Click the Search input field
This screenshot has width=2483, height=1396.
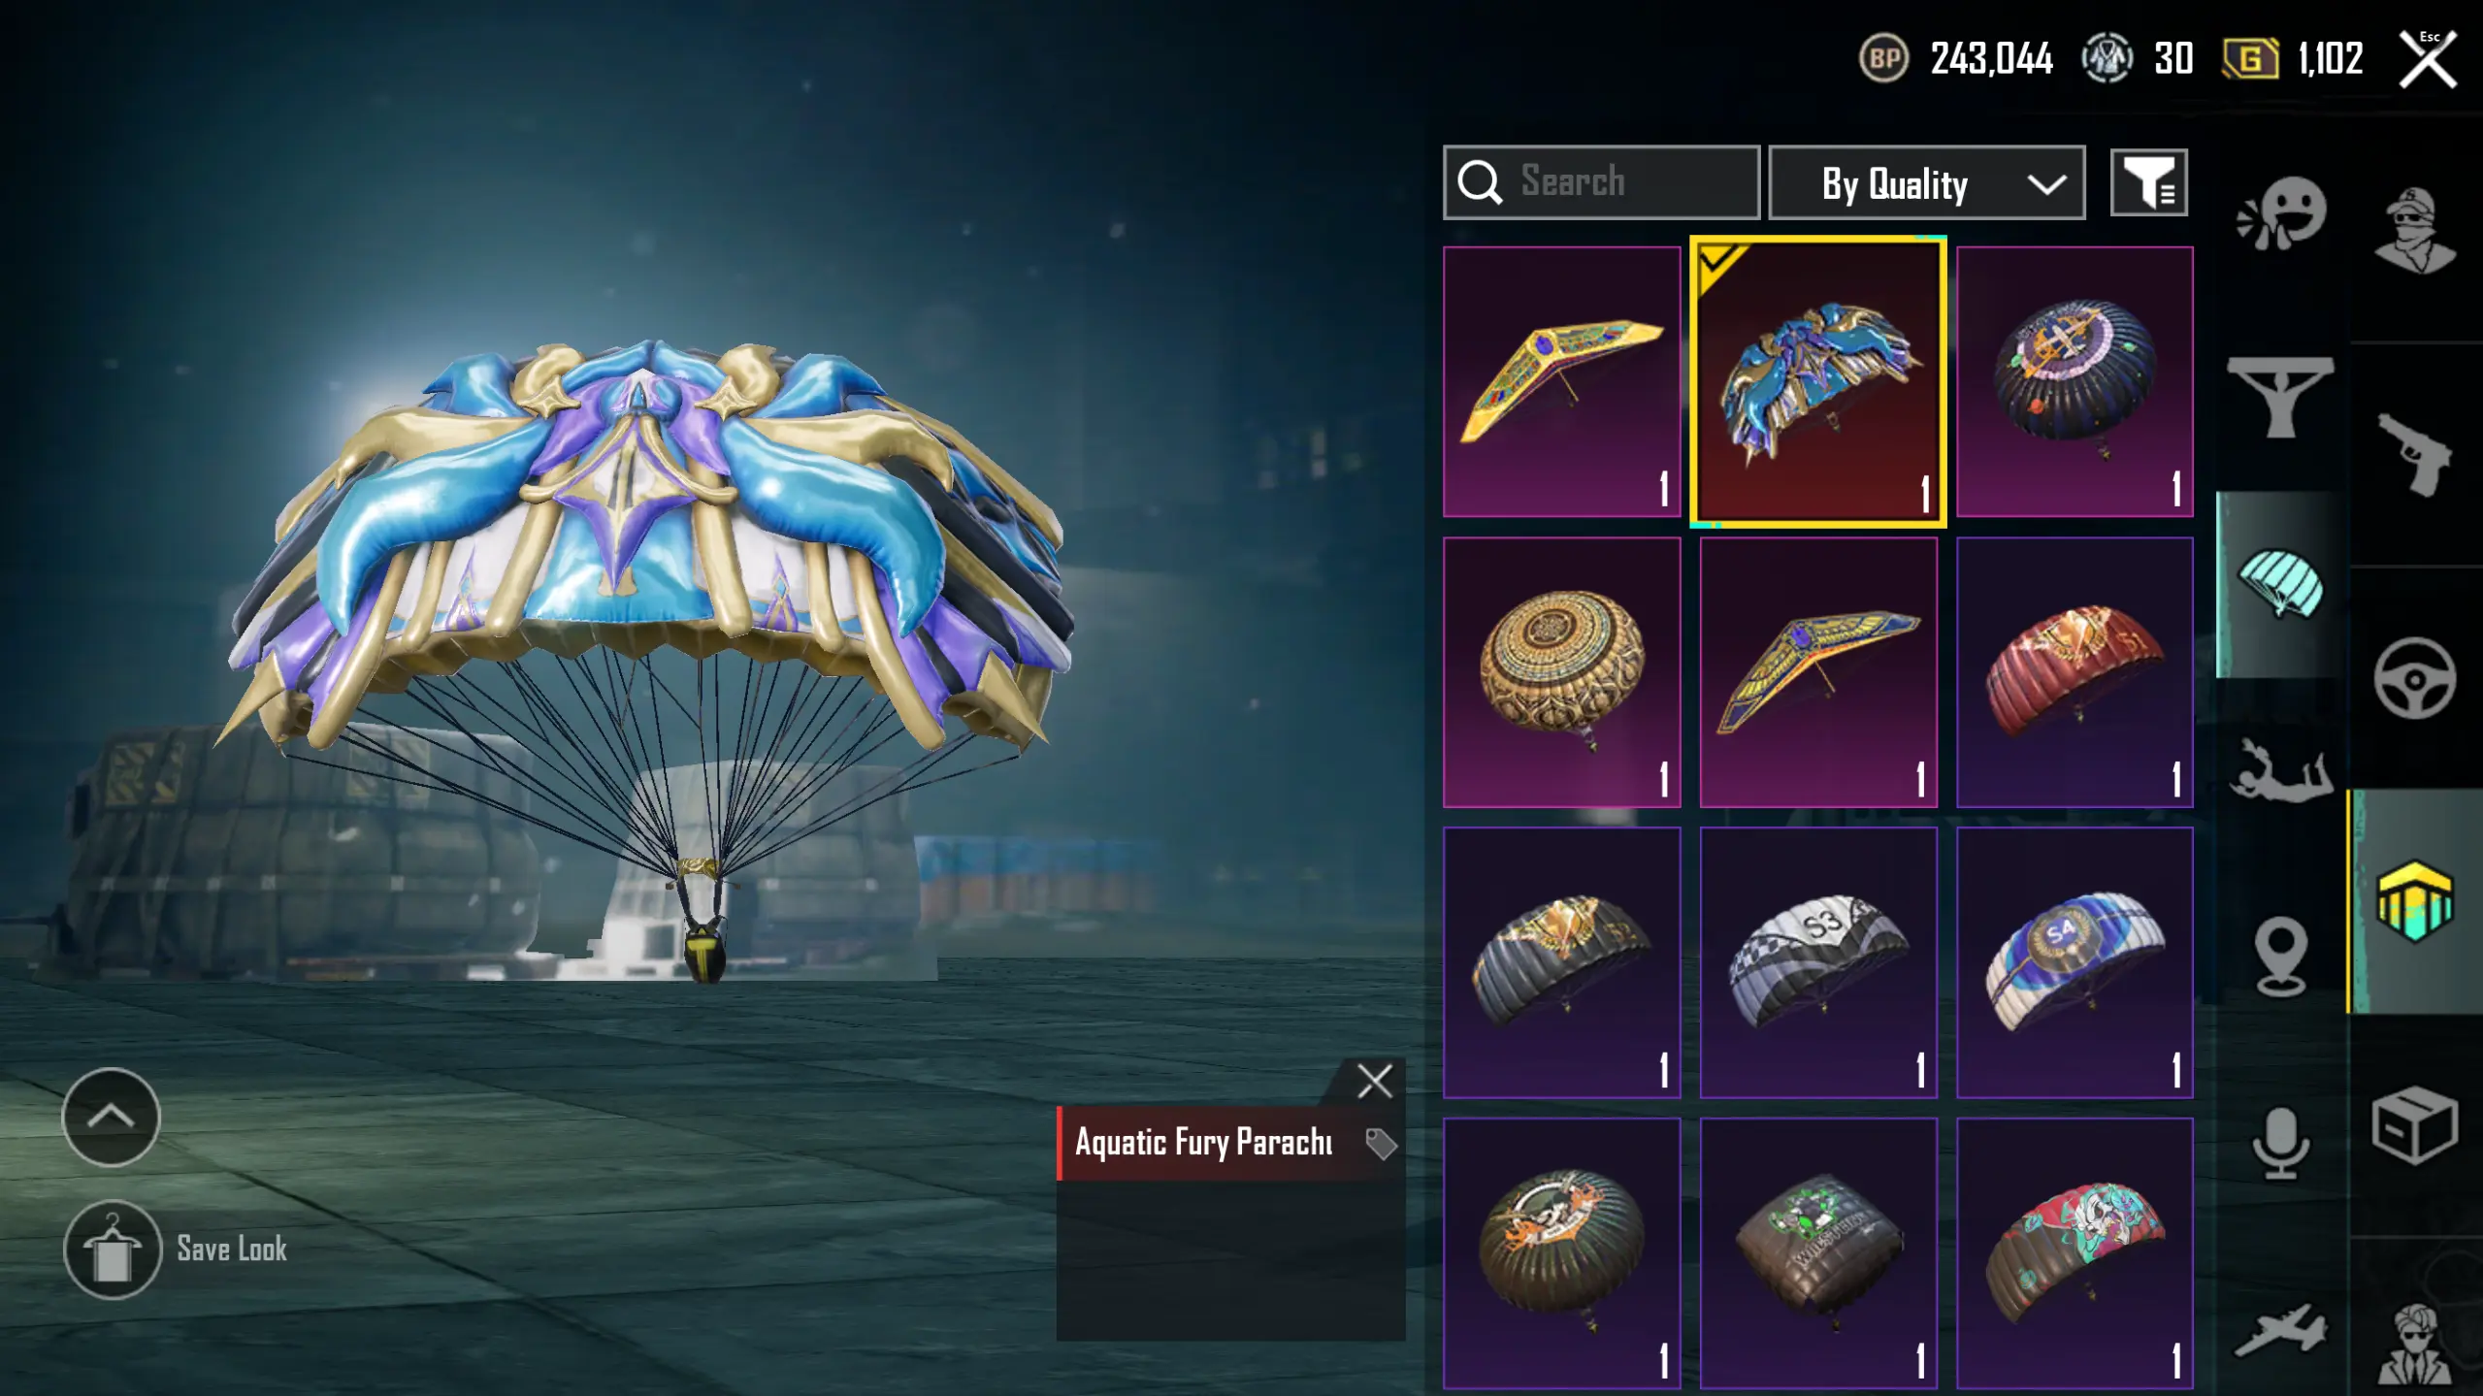click(1601, 182)
